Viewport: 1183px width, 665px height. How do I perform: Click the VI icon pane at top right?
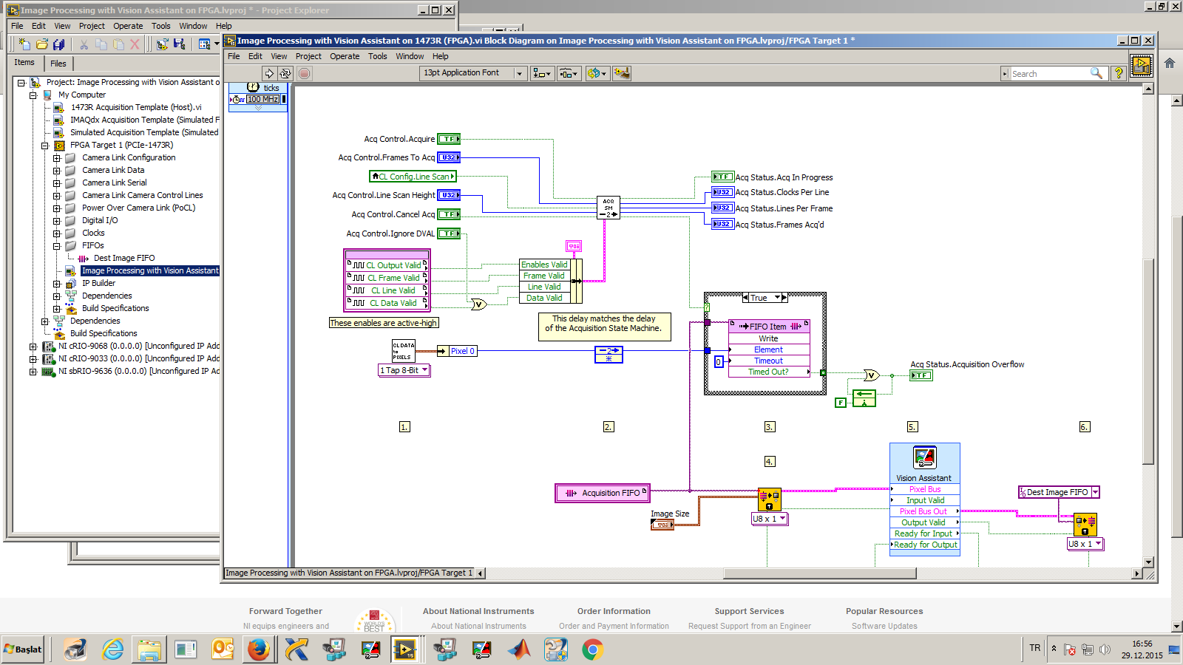[1142, 66]
